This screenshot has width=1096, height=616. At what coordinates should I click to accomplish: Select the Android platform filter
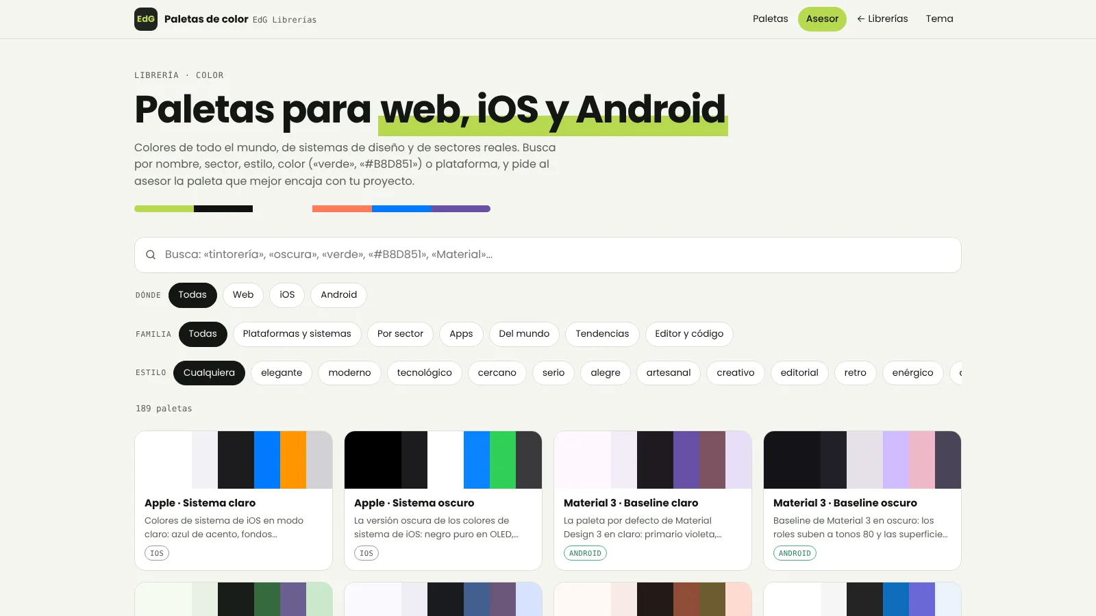click(339, 295)
